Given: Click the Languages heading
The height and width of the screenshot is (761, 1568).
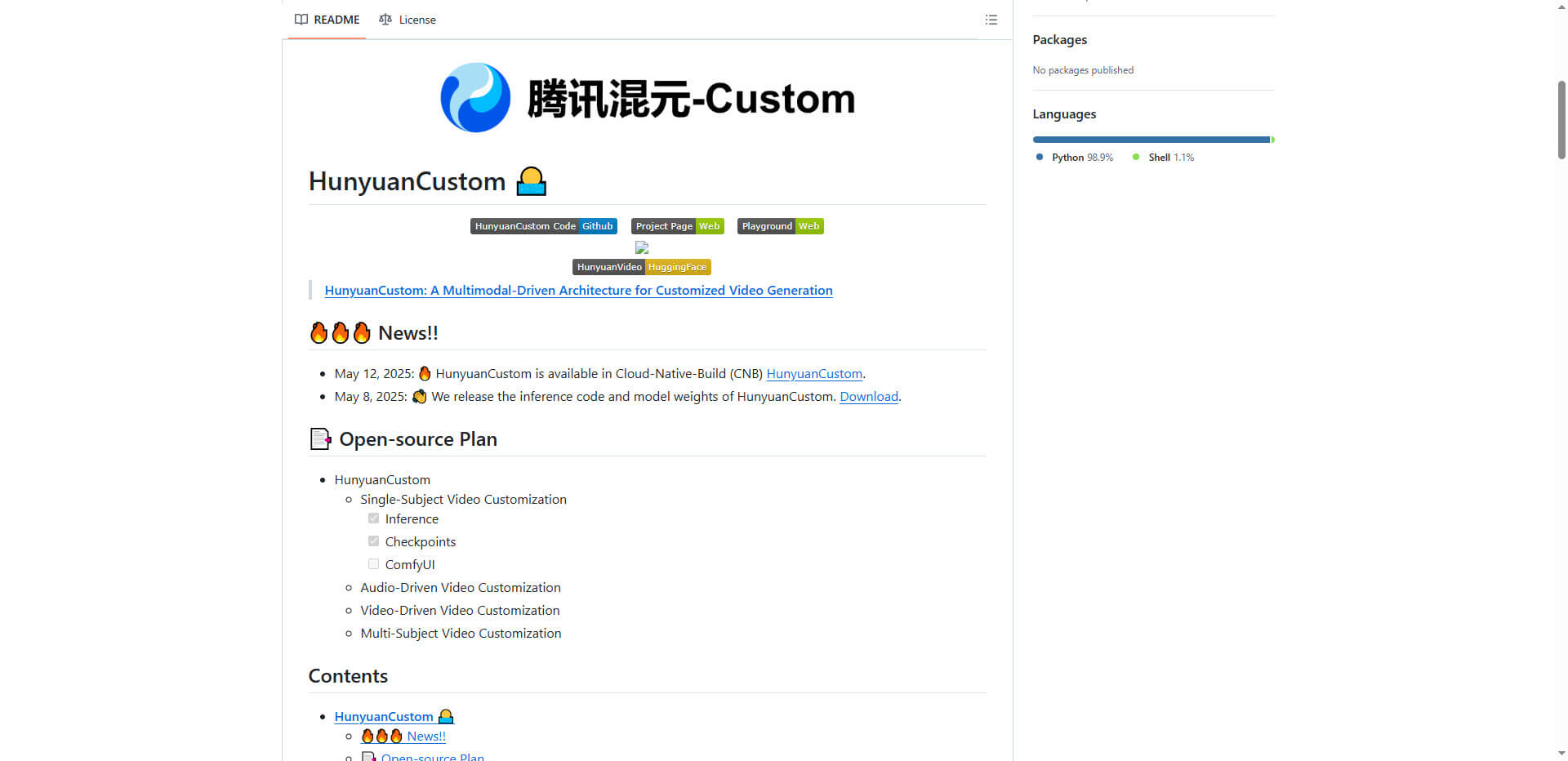Looking at the screenshot, I should (1064, 114).
